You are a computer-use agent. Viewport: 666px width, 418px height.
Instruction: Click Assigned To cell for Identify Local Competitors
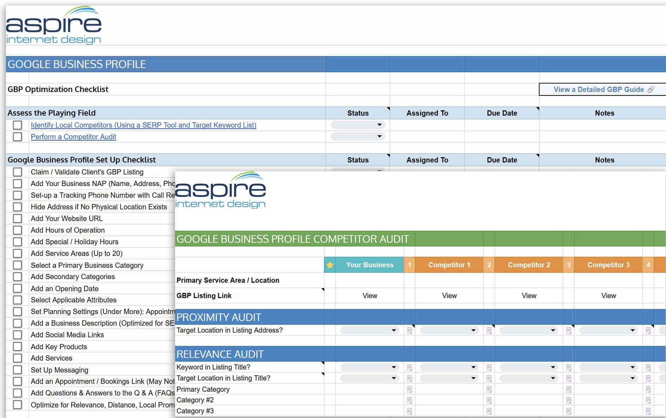pos(427,125)
